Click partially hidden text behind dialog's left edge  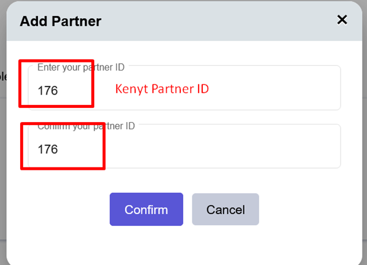click(x=3, y=76)
